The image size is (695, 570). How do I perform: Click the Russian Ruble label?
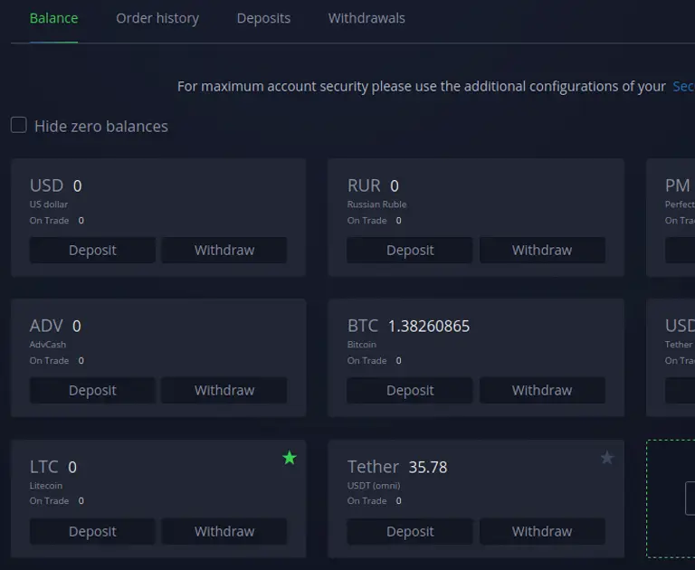click(376, 204)
